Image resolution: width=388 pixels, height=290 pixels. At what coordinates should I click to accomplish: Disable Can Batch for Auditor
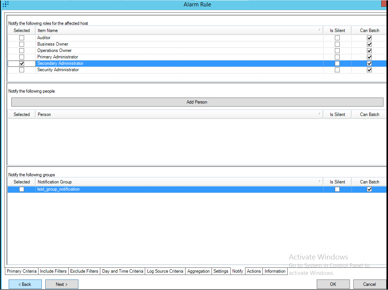369,37
